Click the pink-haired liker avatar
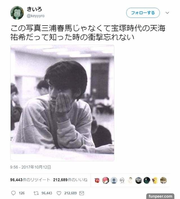This screenshot has width=180, height=199. (106, 180)
